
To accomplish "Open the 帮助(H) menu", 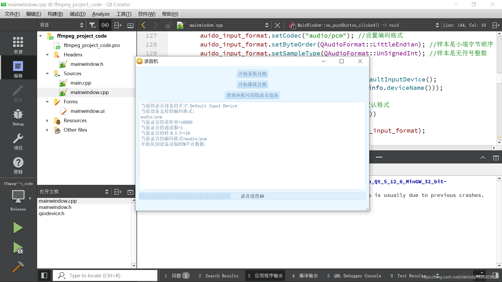I will coord(170,14).
